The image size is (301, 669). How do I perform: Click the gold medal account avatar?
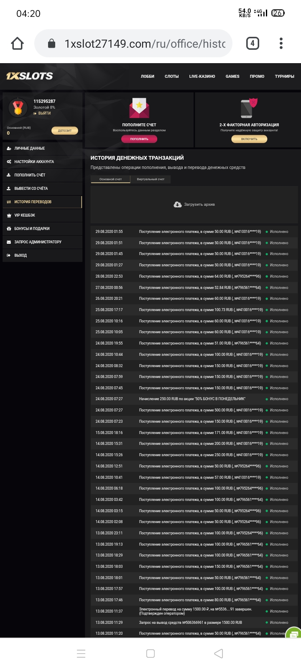(18, 108)
